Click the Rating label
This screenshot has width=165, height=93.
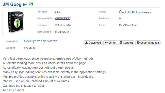tap(103, 12)
